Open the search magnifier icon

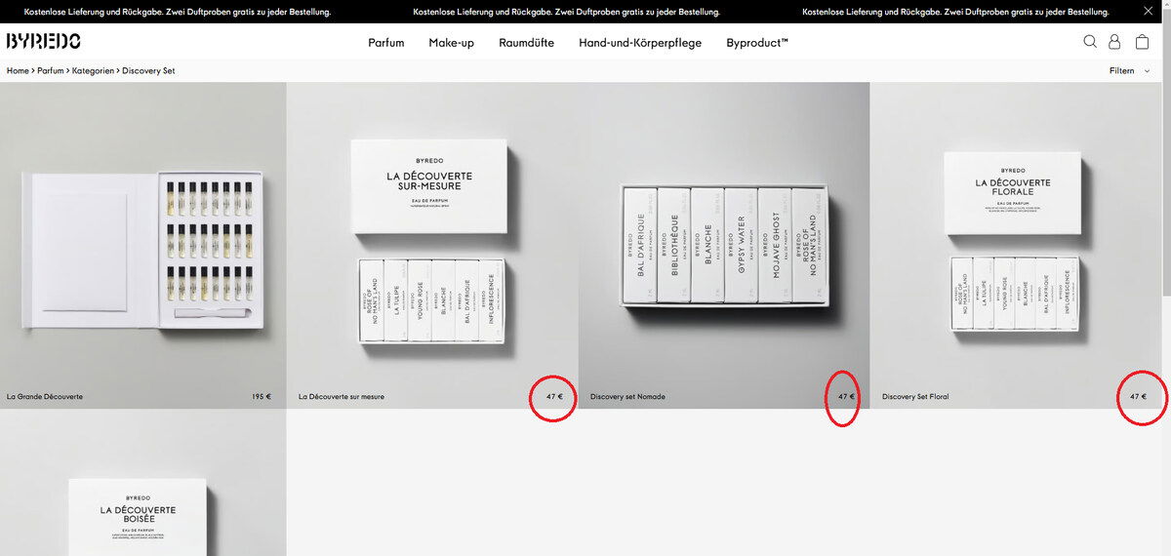(x=1090, y=42)
